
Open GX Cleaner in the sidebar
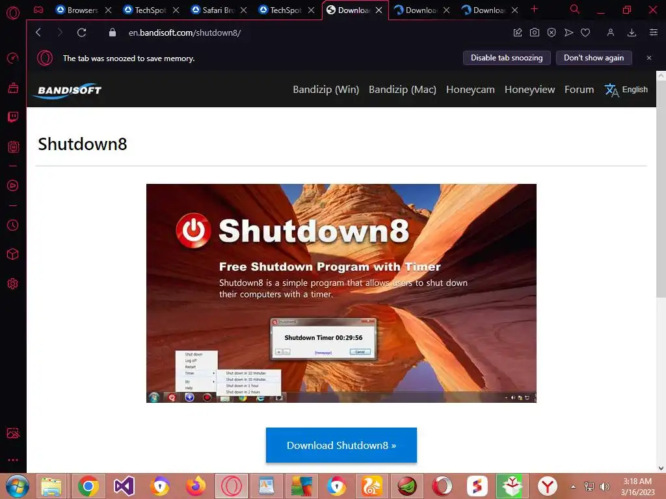point(13,88)
